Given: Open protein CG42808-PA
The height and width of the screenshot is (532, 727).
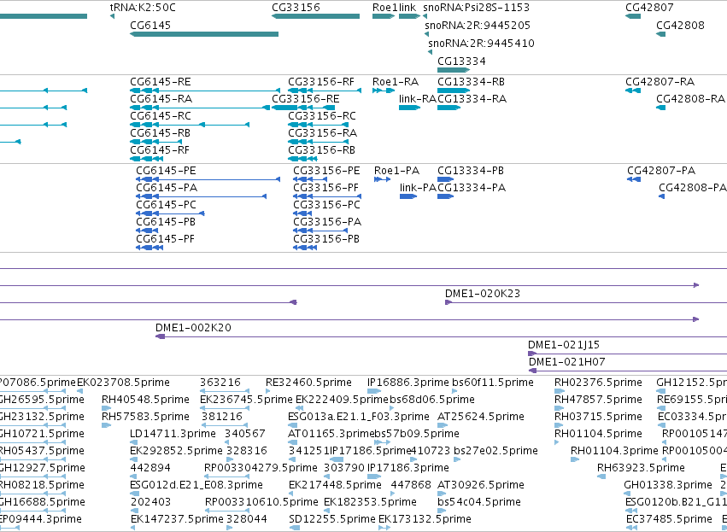Looking at the screenshot, I should point(661,196).
